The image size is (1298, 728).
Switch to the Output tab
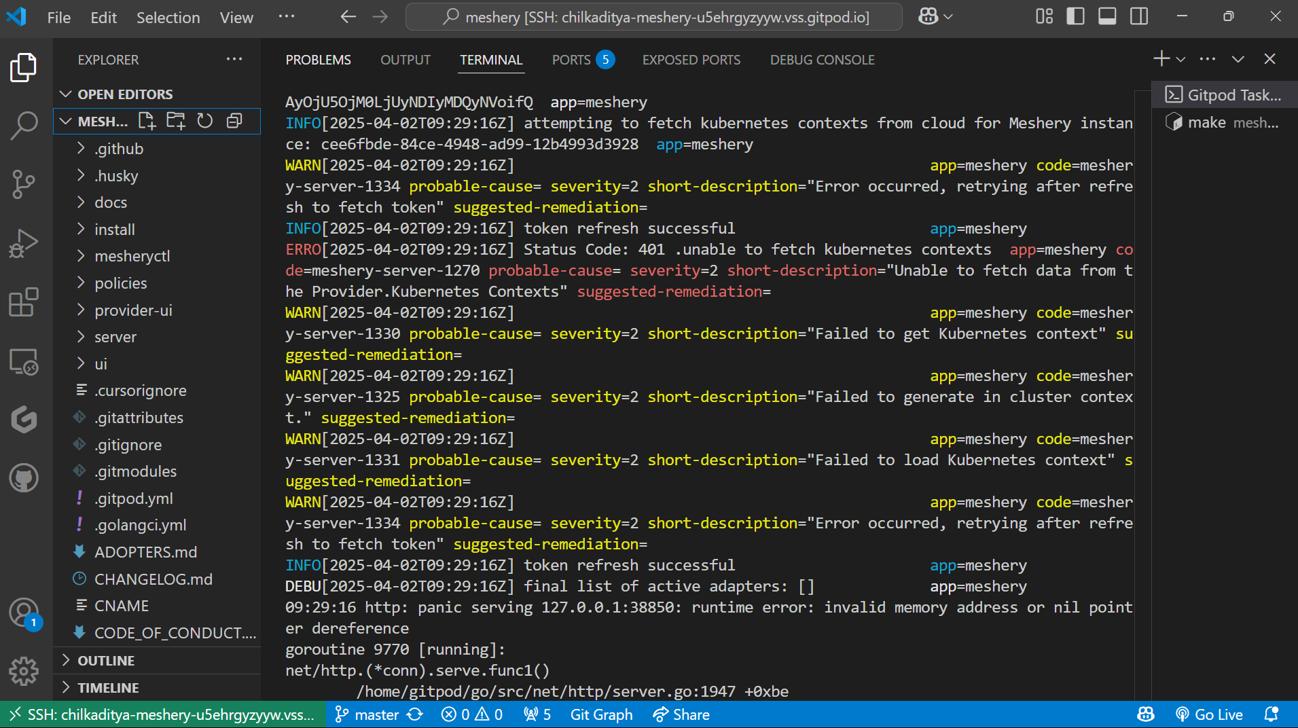pyautogui.click(x=405, y=60)
